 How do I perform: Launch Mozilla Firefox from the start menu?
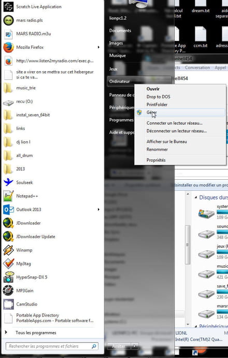52,47
